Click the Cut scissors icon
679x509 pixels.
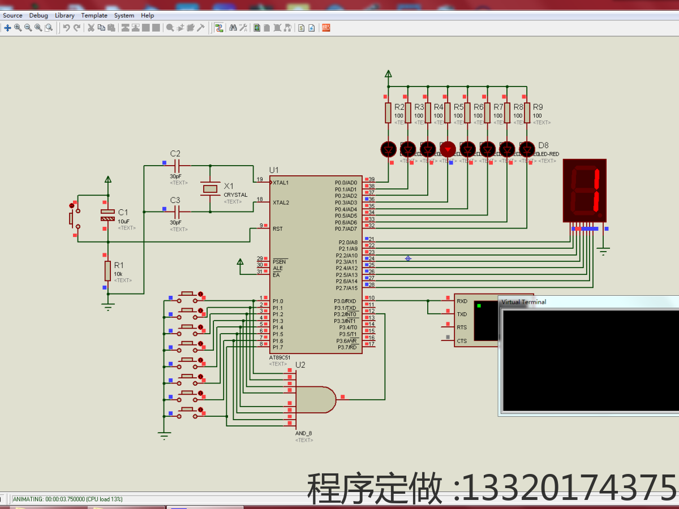91,28
